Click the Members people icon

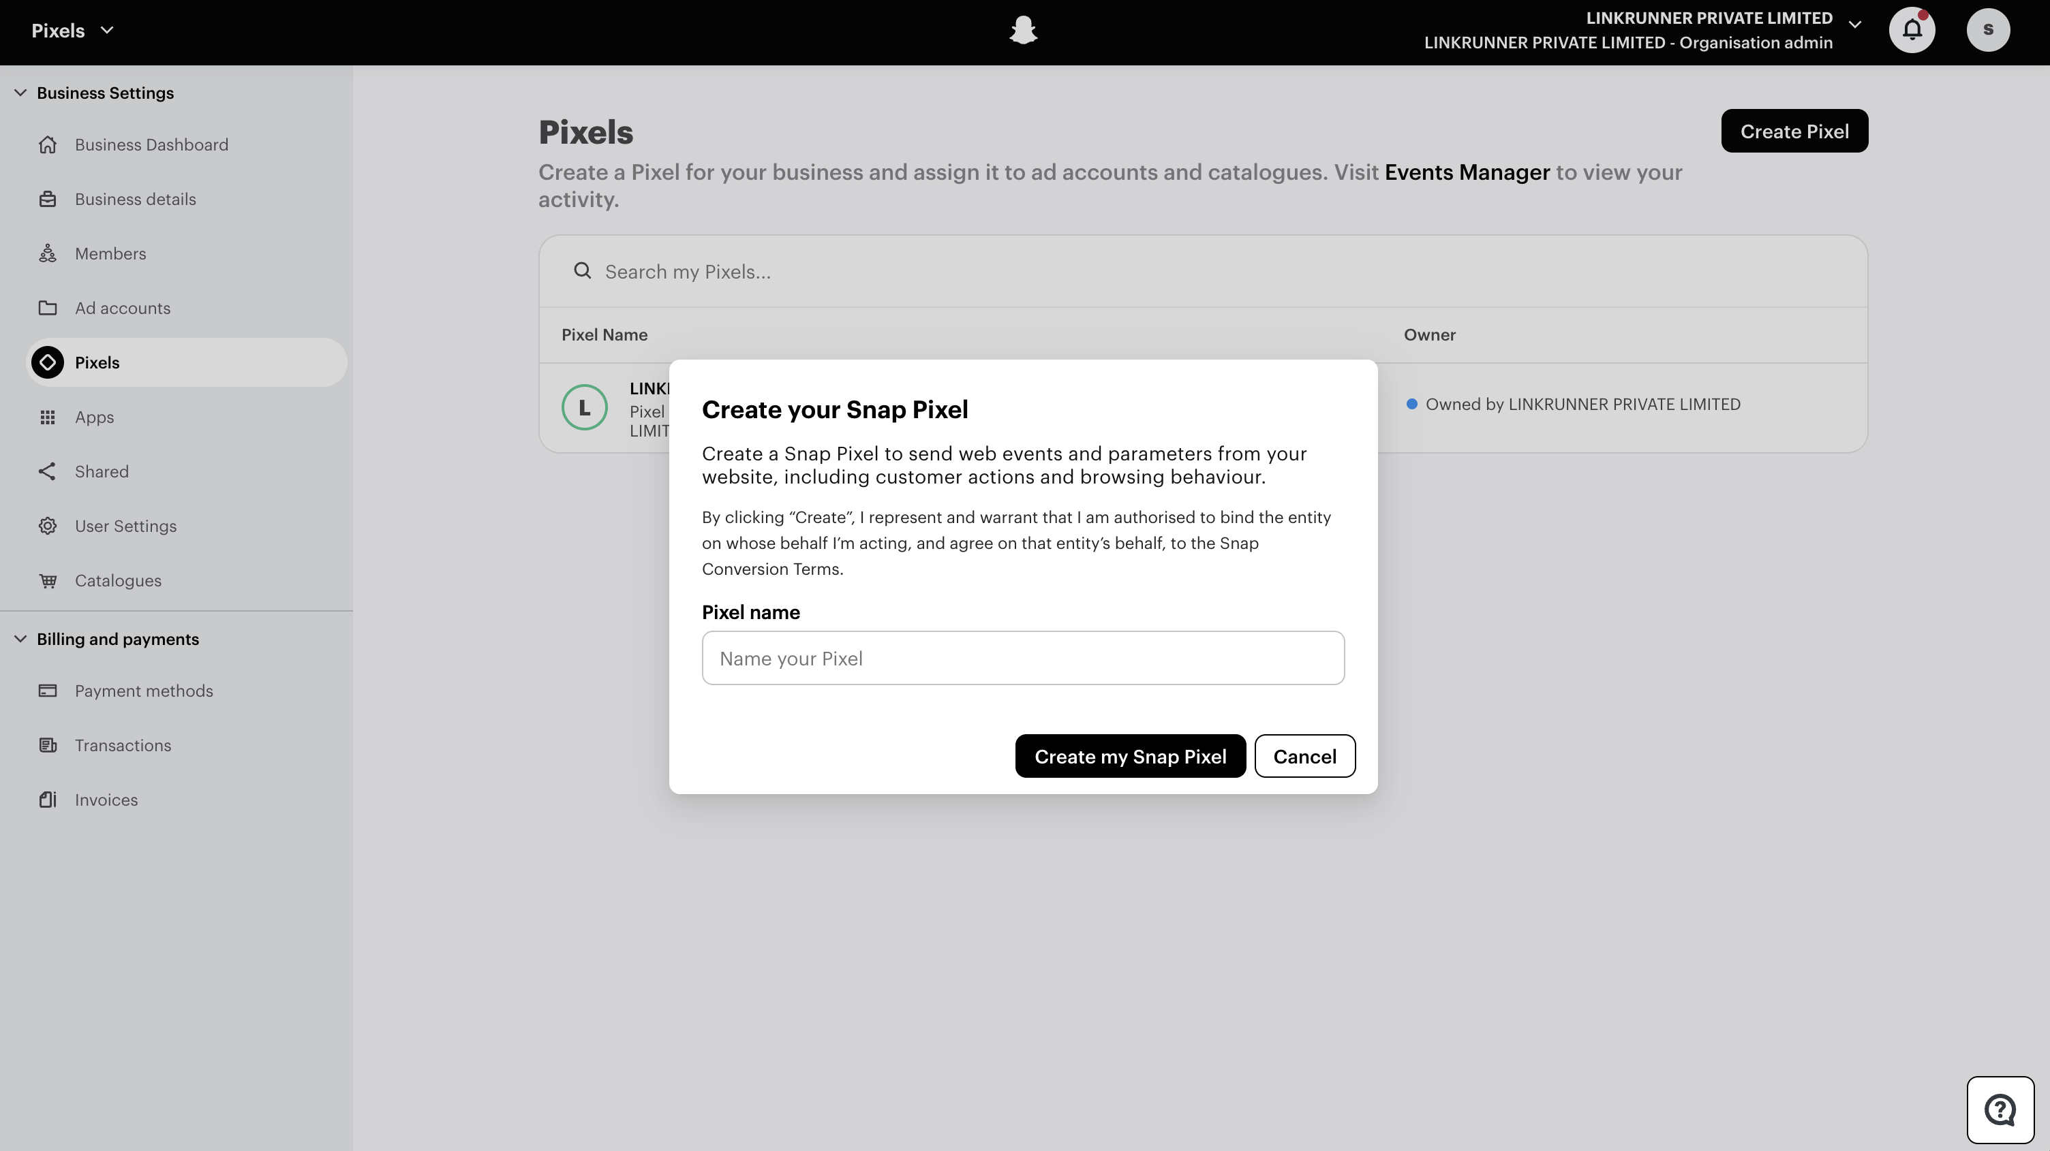point(48,254)
